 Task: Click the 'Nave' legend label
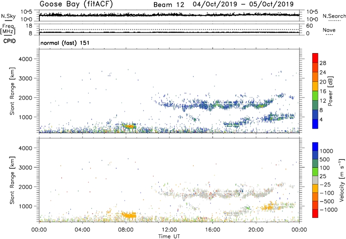pos(329,30)
